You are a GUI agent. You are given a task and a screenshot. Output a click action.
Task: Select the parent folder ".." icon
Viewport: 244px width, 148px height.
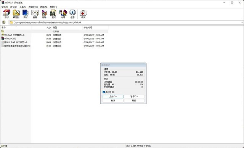pos(3,31)
